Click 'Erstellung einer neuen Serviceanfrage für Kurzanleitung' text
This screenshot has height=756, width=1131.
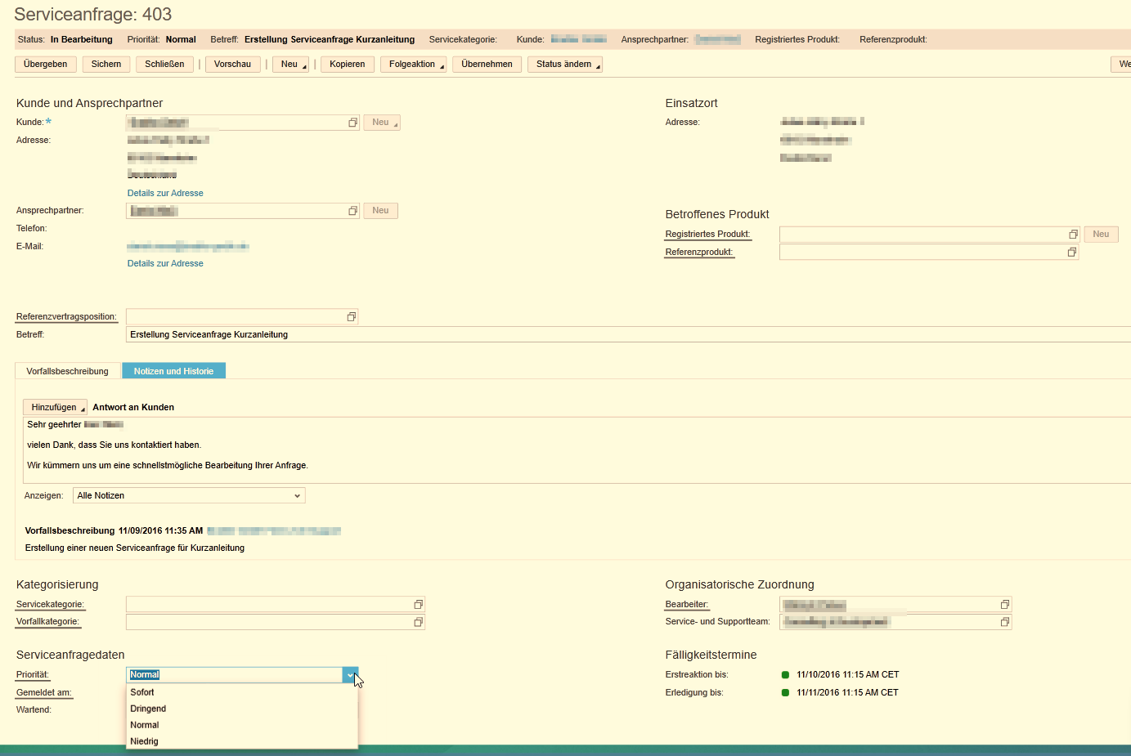pos(135,548)
